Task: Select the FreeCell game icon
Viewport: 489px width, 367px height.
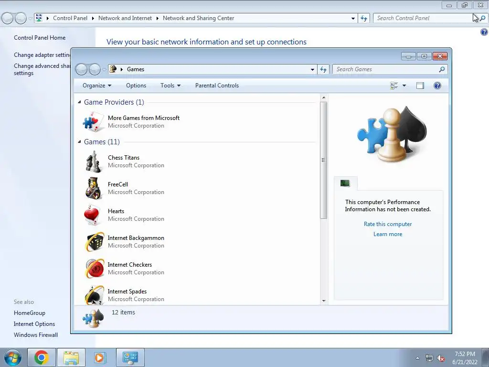Action: [x=93, y=188]
